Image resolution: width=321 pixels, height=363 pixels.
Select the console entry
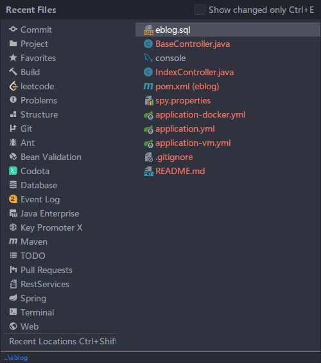[x=170, y=58]
